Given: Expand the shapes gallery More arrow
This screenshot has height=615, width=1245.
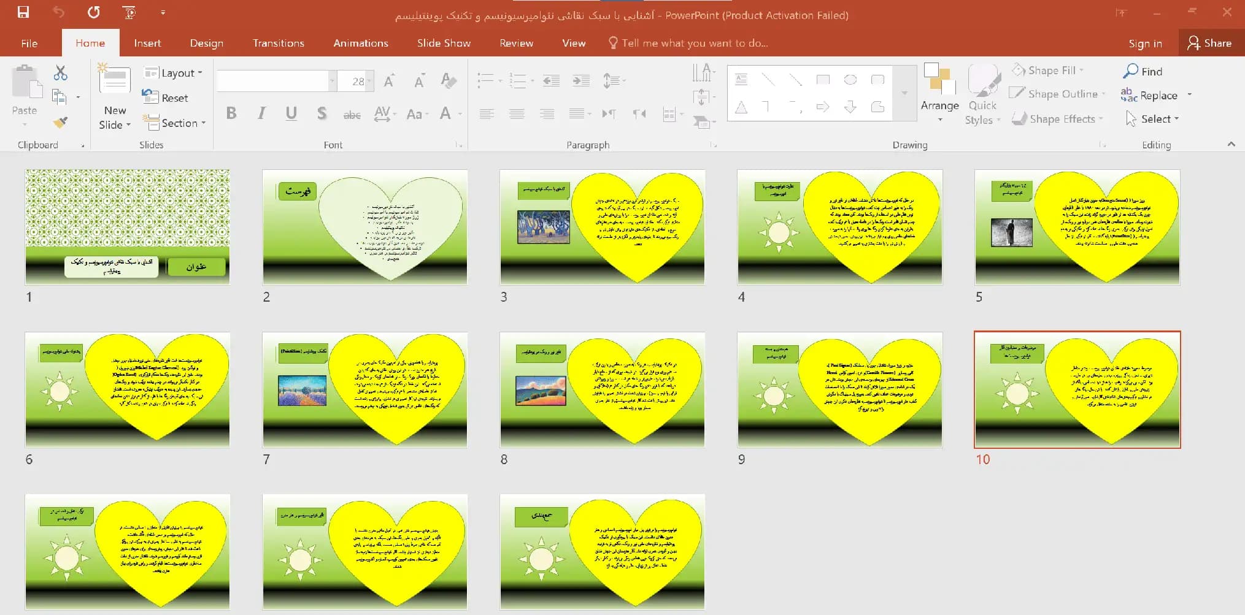Looking at the screenshot, I should coord(904,93).
